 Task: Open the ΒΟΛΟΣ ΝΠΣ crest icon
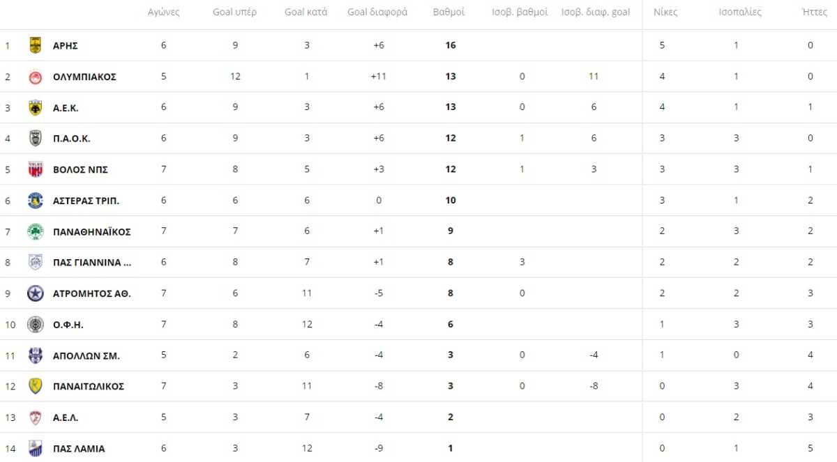click(35, 169)
